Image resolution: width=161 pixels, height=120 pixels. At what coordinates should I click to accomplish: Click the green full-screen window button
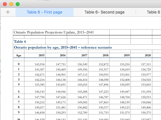pyautogui.click(x=18, y=4)
